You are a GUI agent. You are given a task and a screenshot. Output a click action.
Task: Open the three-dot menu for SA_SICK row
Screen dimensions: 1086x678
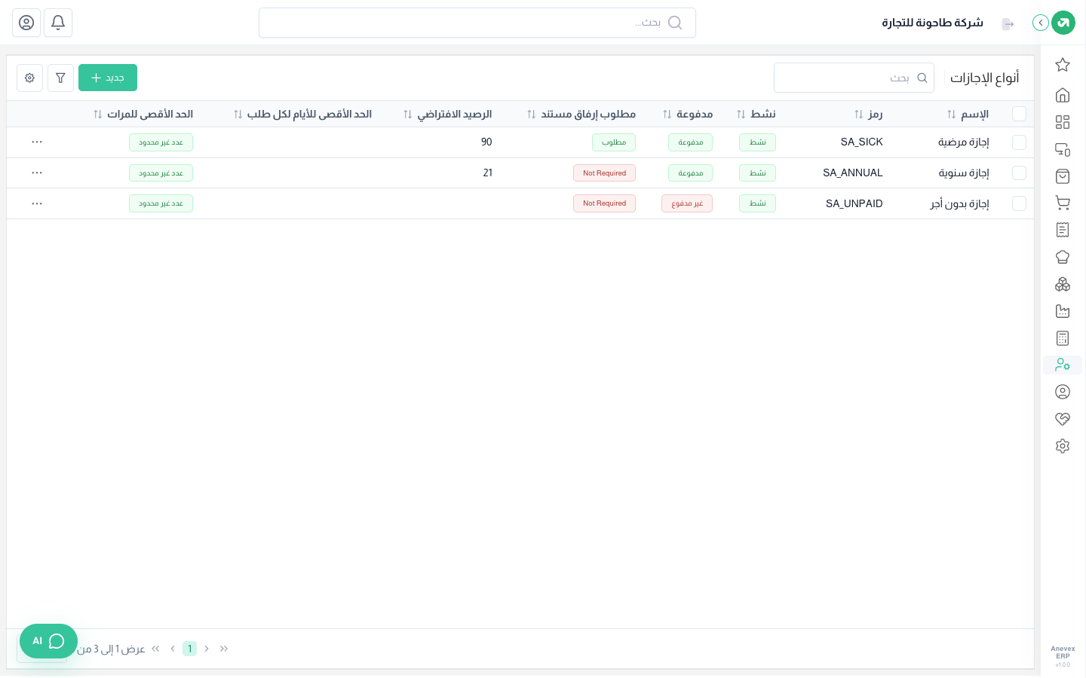coord(37,142)
